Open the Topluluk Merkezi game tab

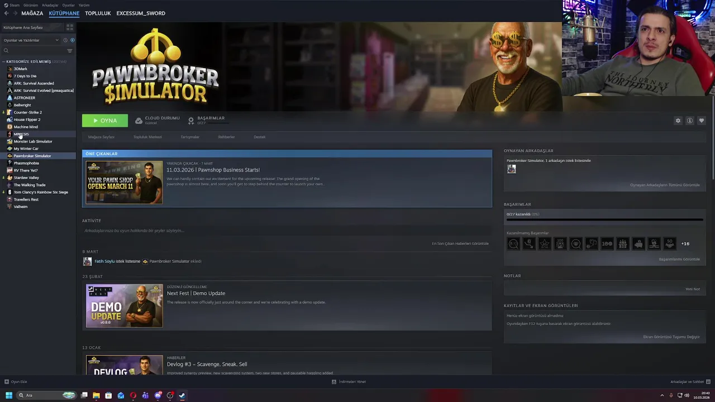[147, 137]
